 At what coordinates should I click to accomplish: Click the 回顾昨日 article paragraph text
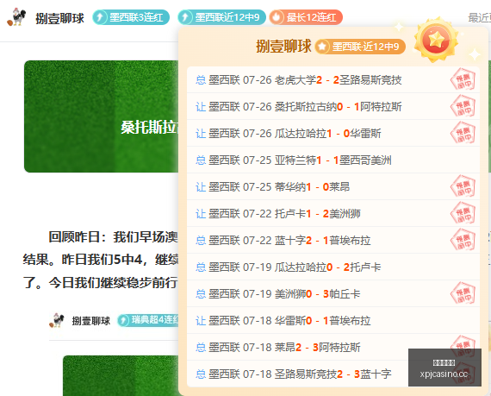coord(101,260)
